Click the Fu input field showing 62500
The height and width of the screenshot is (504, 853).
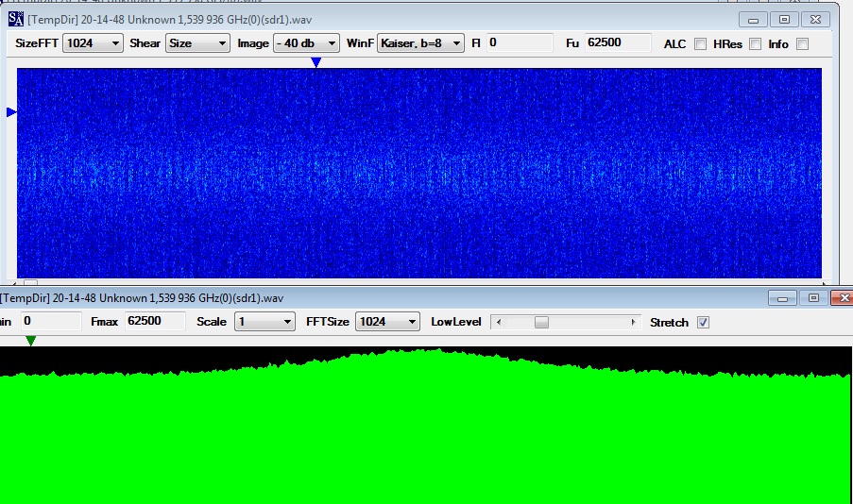(x=618, y=42)
